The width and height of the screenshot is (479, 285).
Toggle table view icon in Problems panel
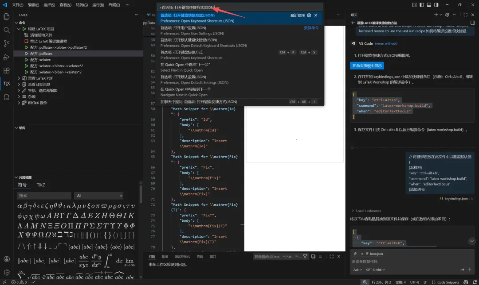(x=321, y=257)
